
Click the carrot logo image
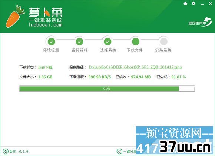click(x=15, y=16)
